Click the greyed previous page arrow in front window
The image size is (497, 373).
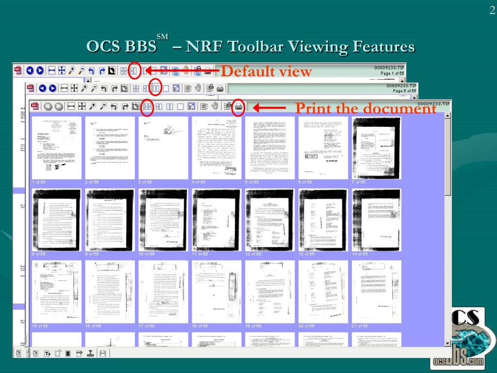48,106
